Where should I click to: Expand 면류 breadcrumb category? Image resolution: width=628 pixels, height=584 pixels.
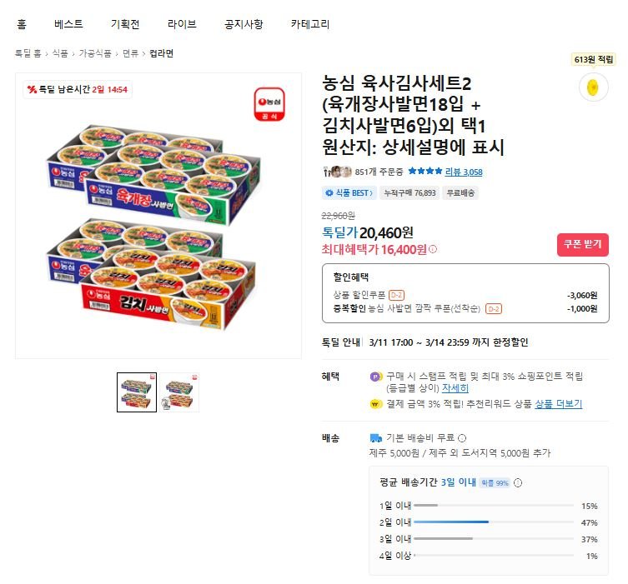pos(130,53)
